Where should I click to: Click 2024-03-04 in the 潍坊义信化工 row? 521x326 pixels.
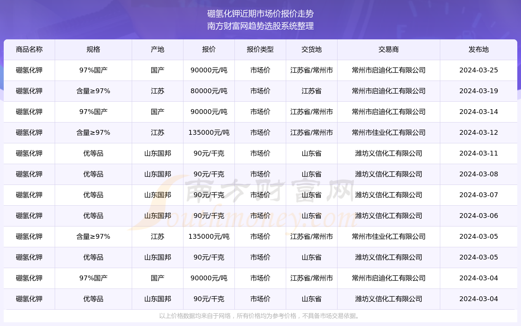tap(479, 299)
